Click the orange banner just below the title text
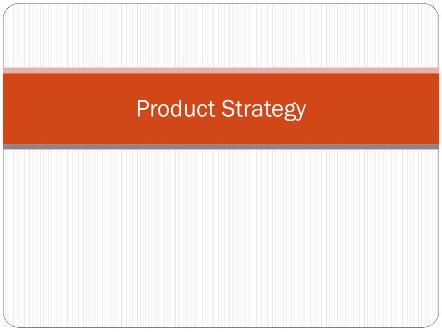 [221, 133]
